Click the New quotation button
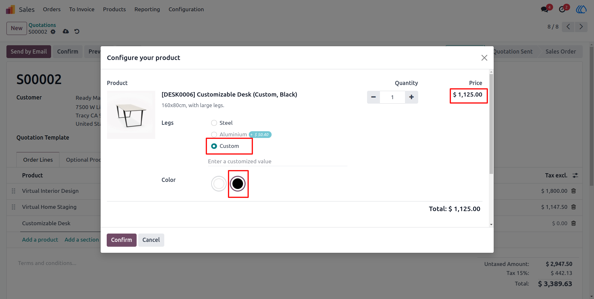 (17, 28)
